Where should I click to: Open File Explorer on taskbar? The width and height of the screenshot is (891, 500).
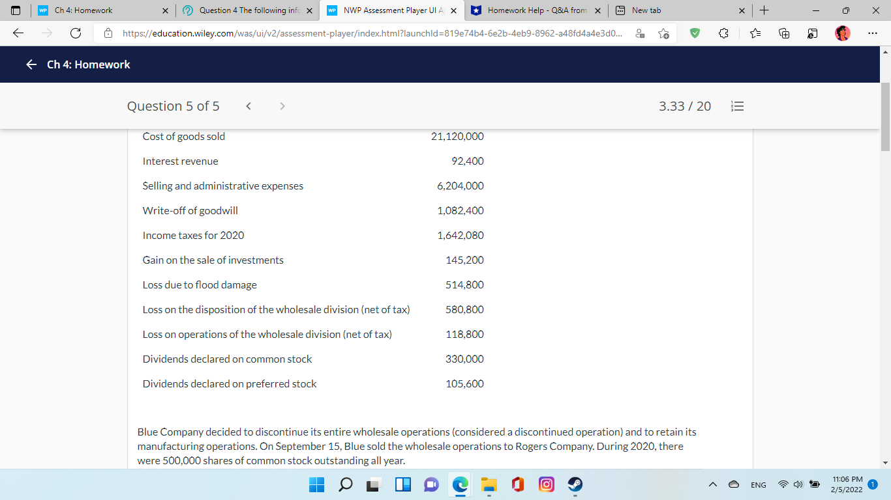coord(489,485)
